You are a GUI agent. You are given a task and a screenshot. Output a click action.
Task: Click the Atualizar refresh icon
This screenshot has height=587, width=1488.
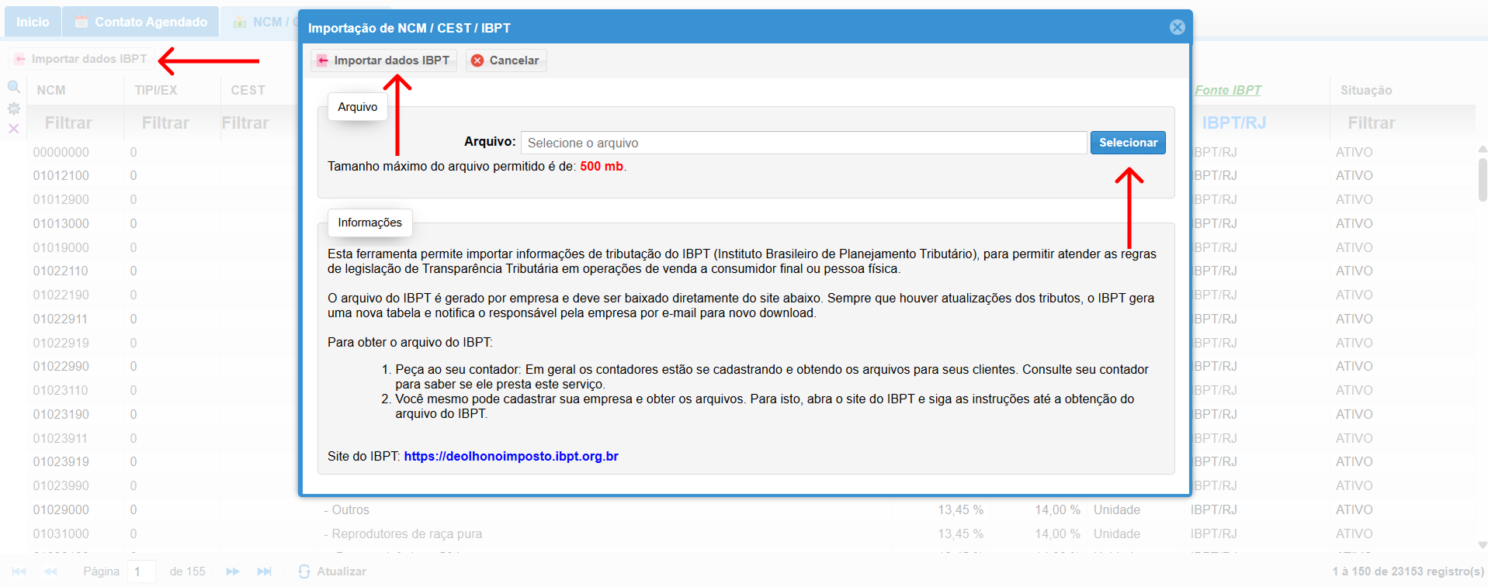[x=304, y=571]
